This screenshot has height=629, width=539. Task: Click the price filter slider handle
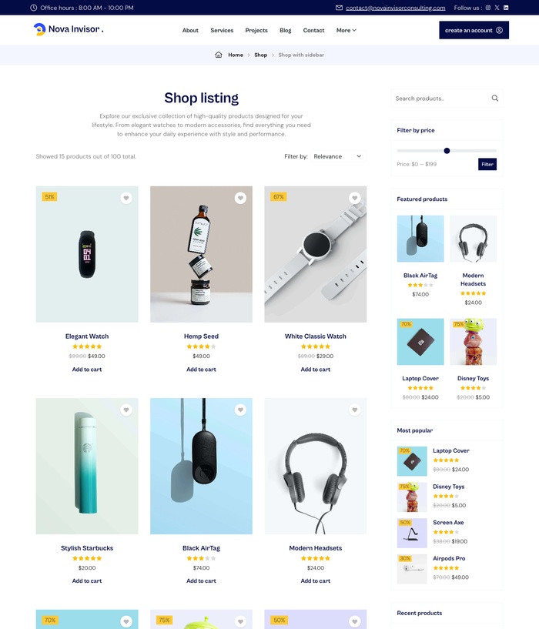[x=447, y=151]
